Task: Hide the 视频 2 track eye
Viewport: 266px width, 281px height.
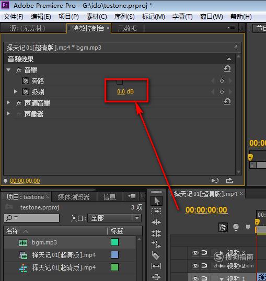Action: click(x=195, y=265)
